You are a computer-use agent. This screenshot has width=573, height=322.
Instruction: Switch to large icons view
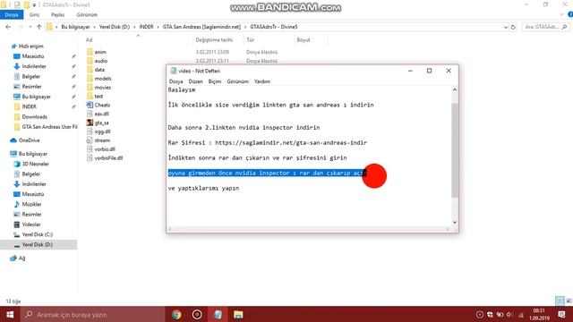pyautogui.click(x=569, y=301)
